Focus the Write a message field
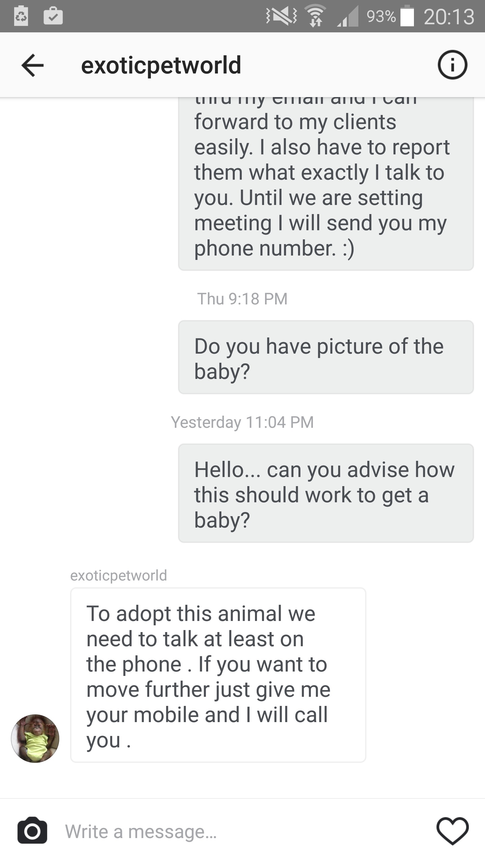Image resolution: width=485 pixels, height=863 pixels. coord(236,831)
